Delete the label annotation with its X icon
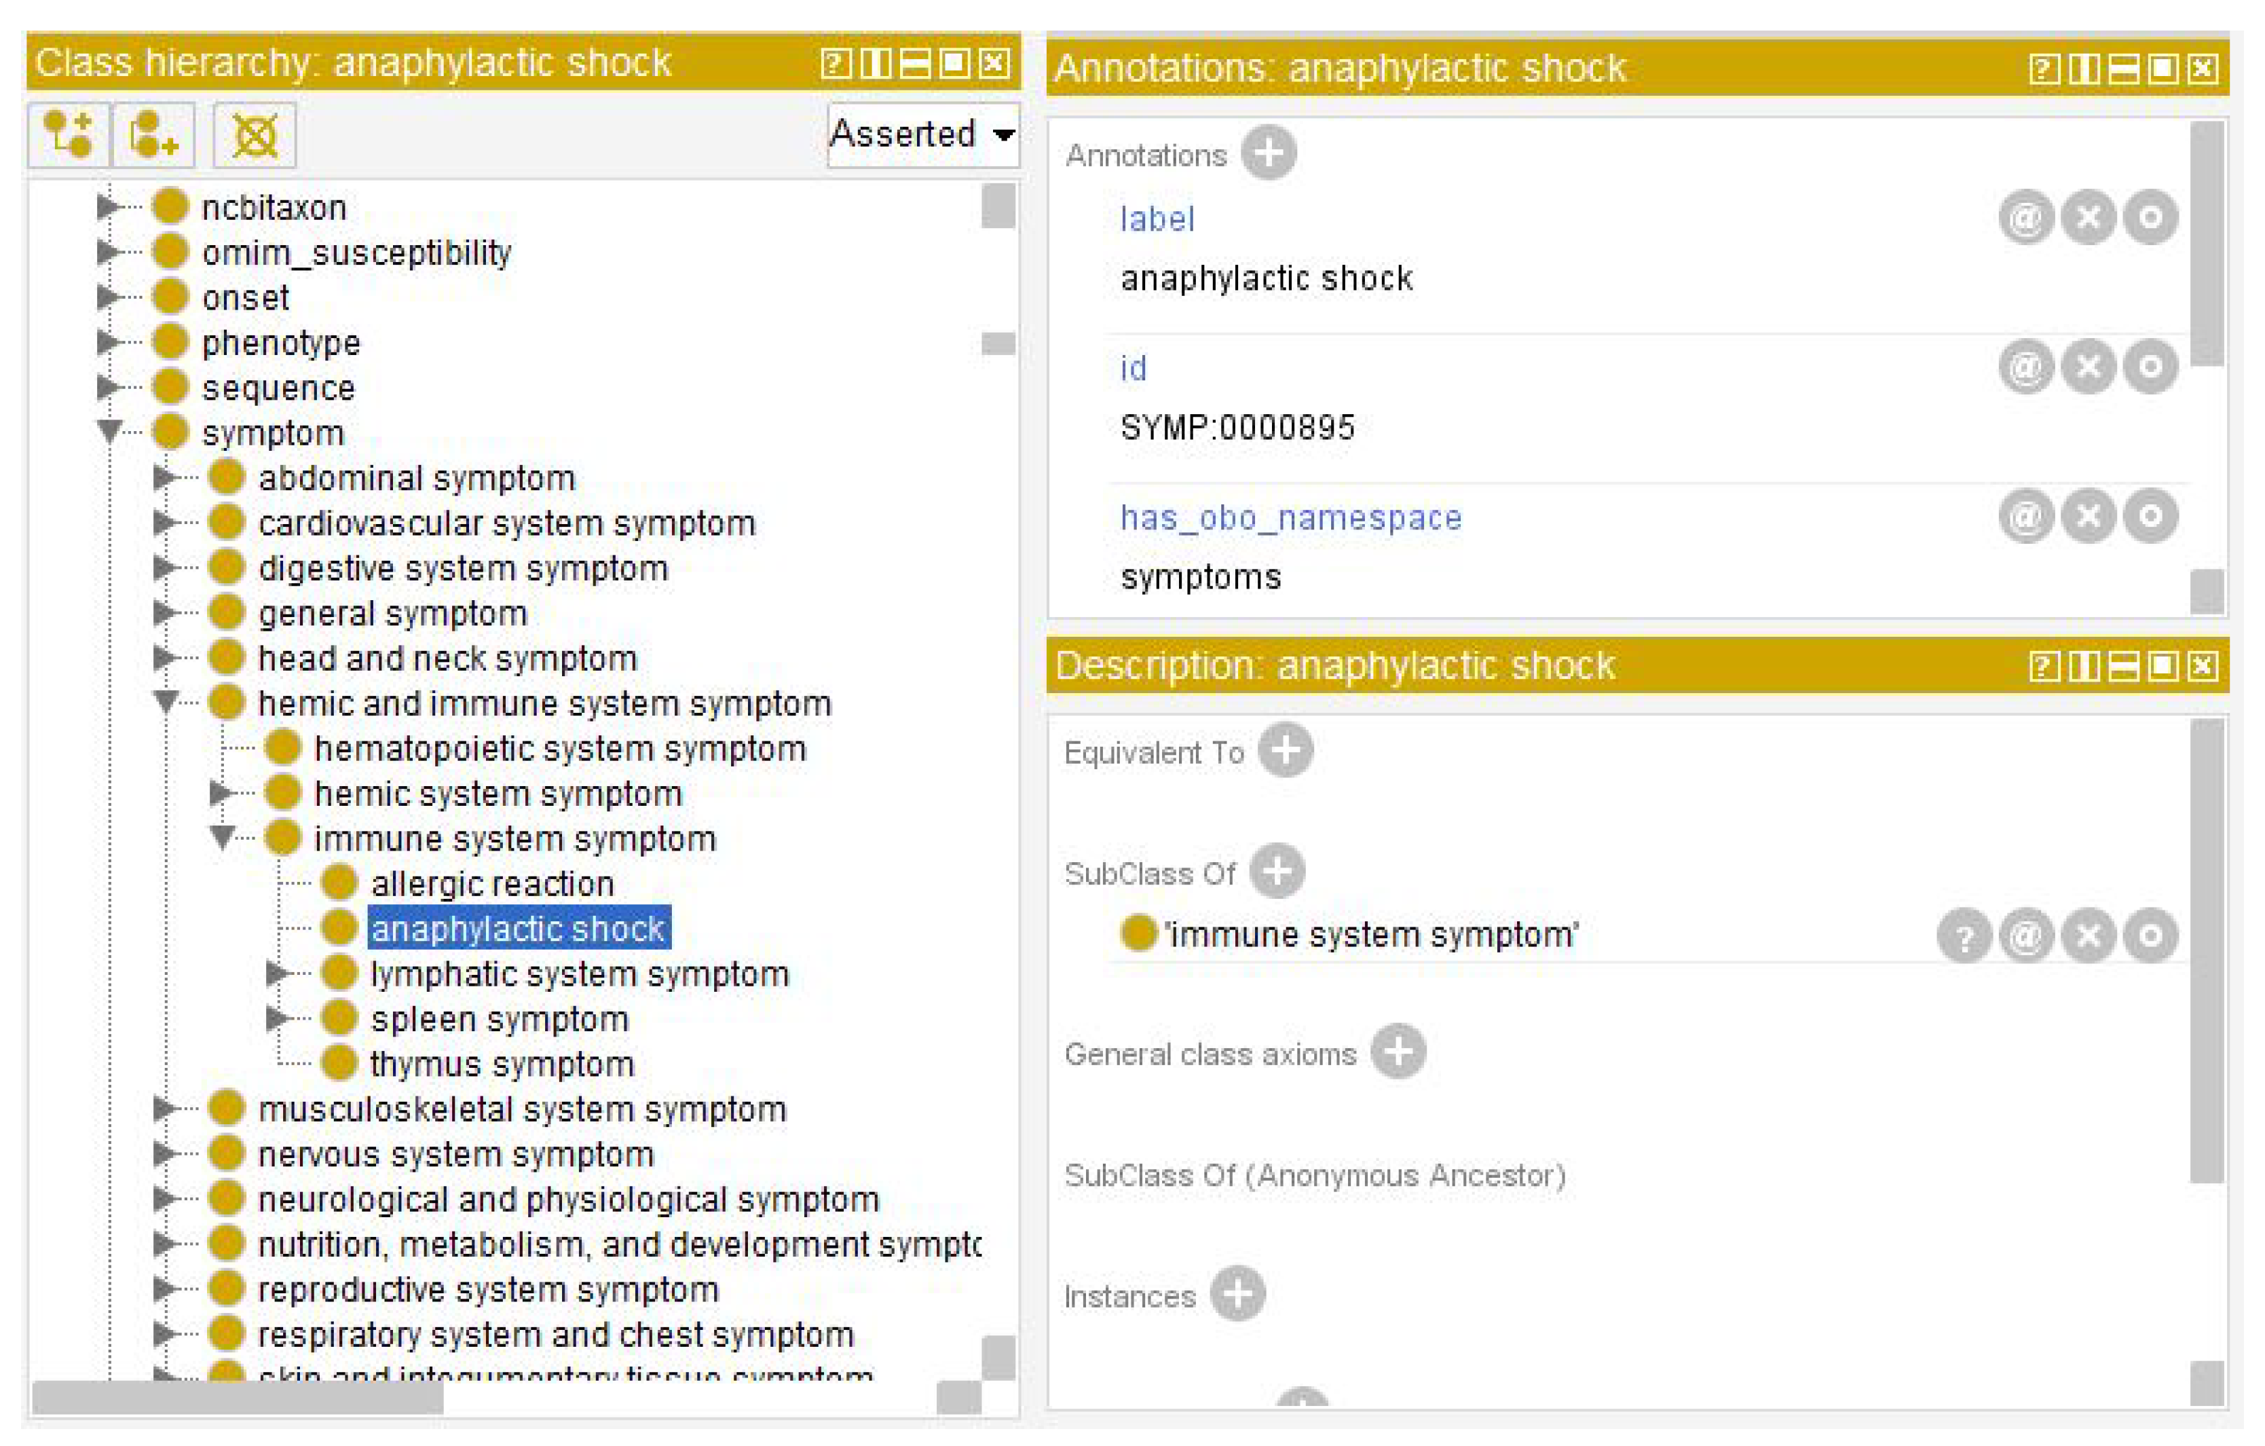The height and width of the screenshot is (1446, 2265). [x=2088, y=219]
